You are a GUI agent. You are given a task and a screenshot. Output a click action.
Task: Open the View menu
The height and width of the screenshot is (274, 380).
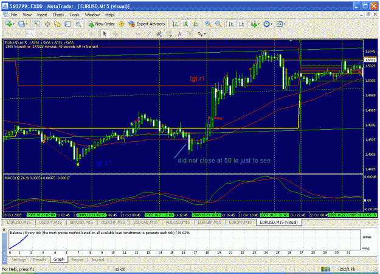[27, 15]
